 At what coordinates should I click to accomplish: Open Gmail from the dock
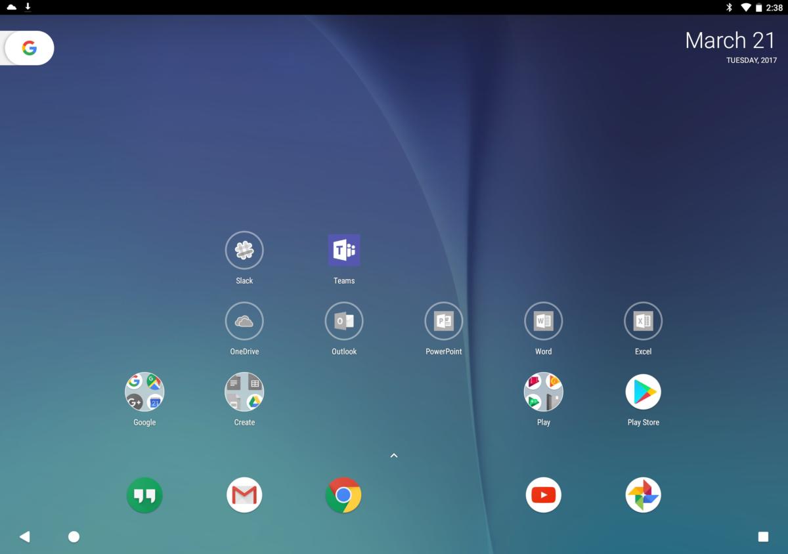click(244, 495)
